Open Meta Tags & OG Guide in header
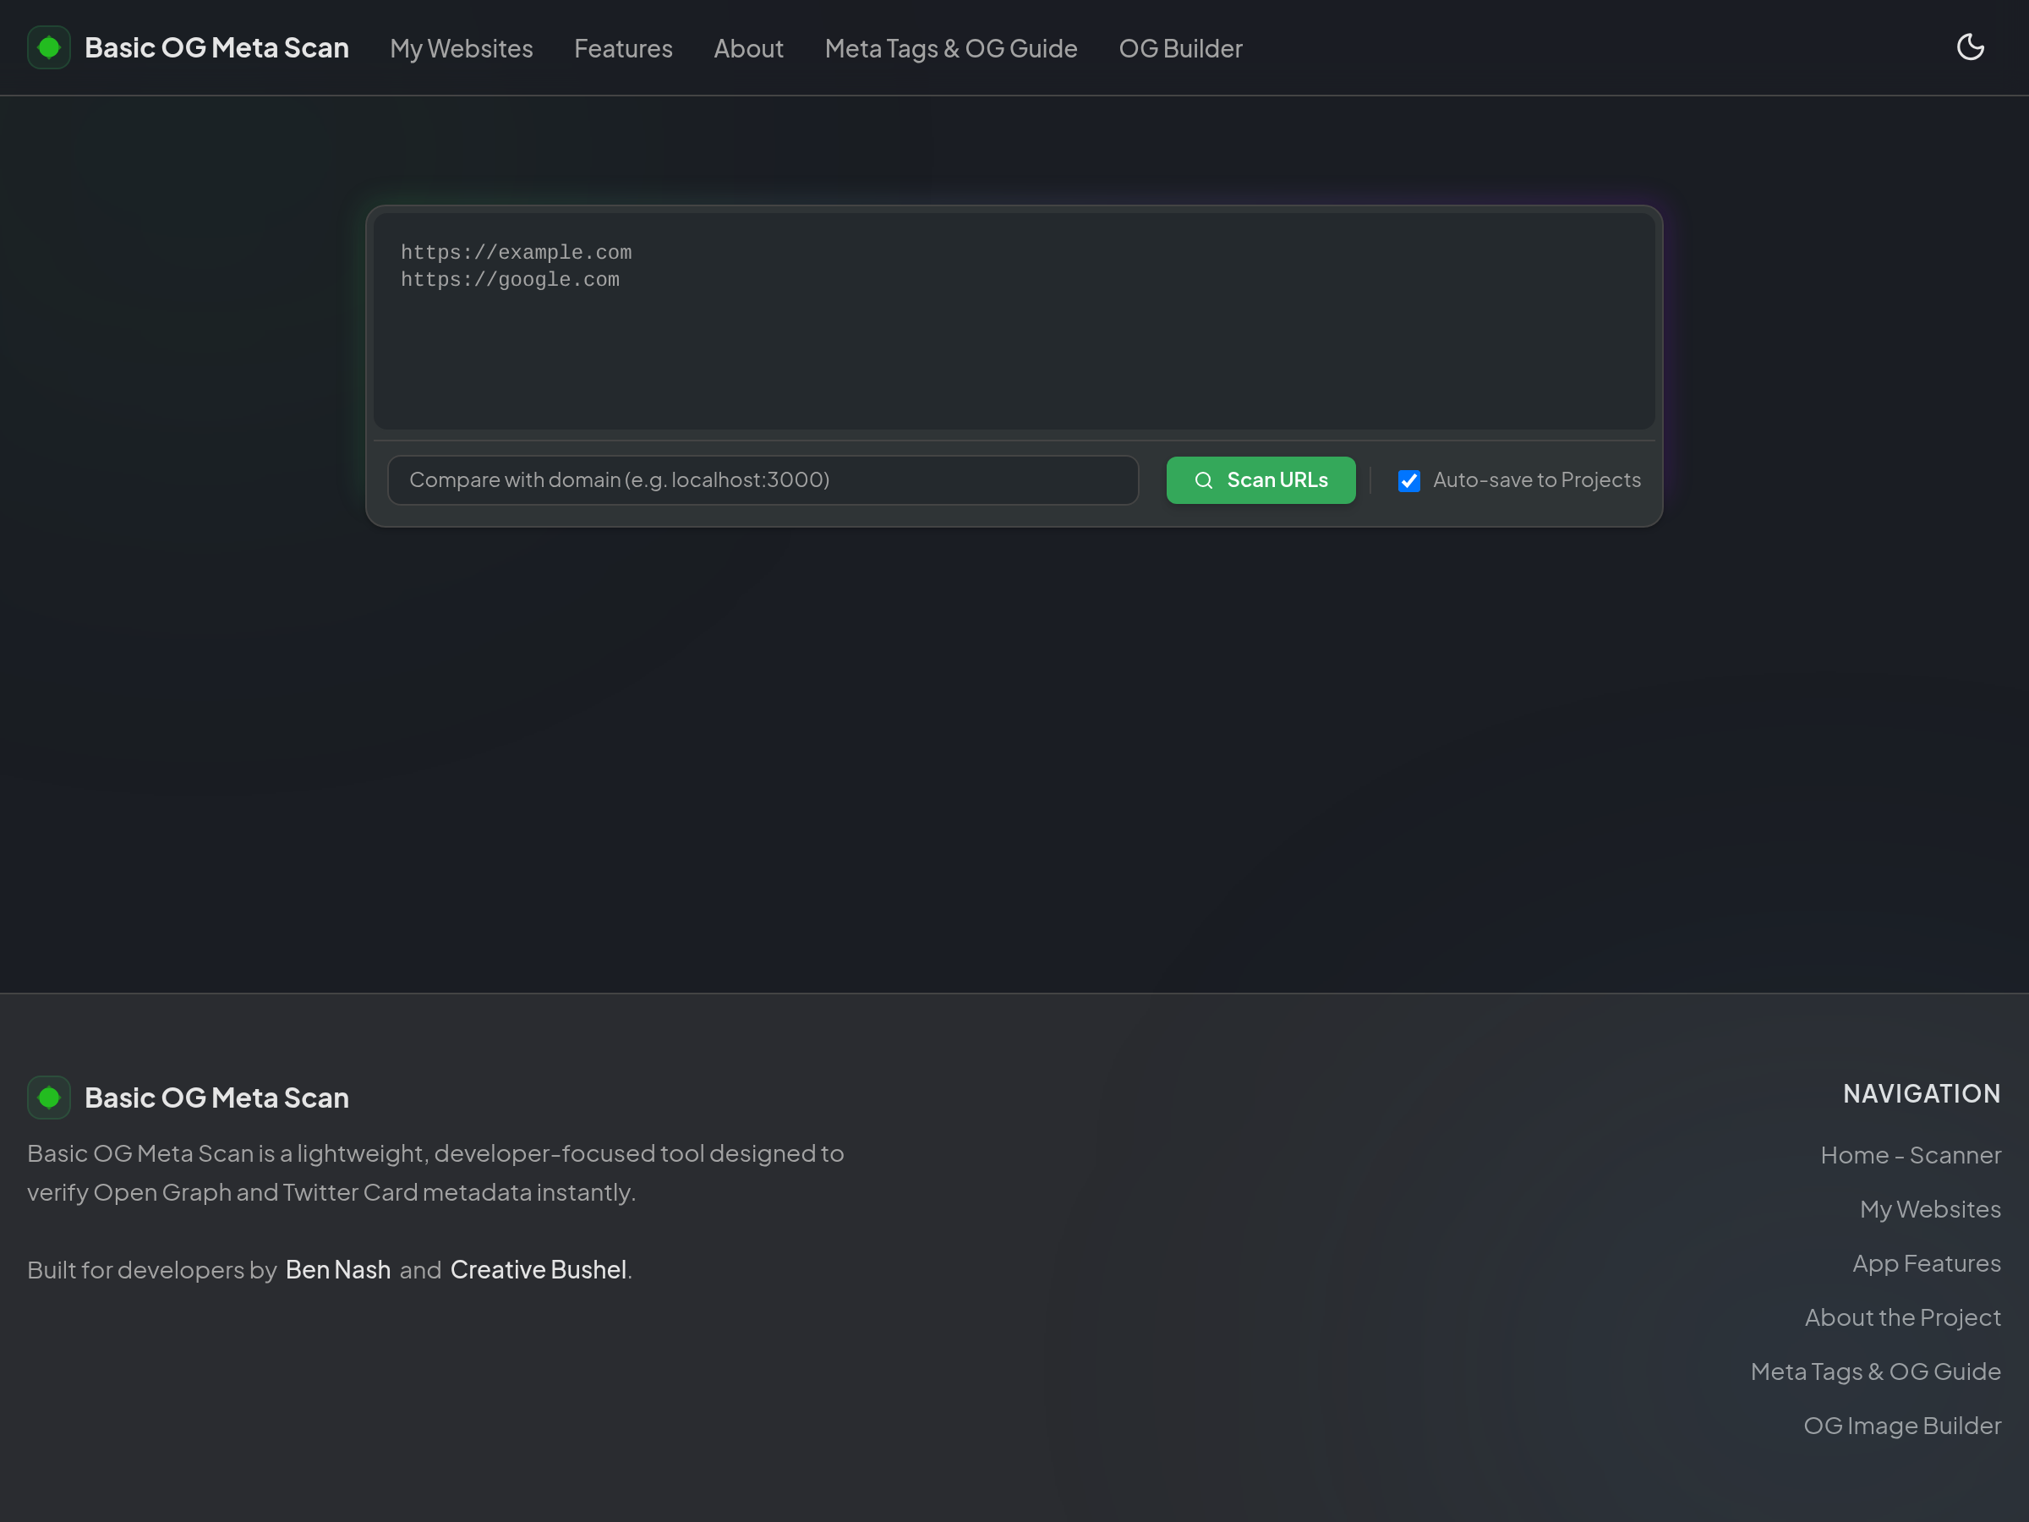This screenshot has width=2029, height=1522. click(x=951, y=49)
